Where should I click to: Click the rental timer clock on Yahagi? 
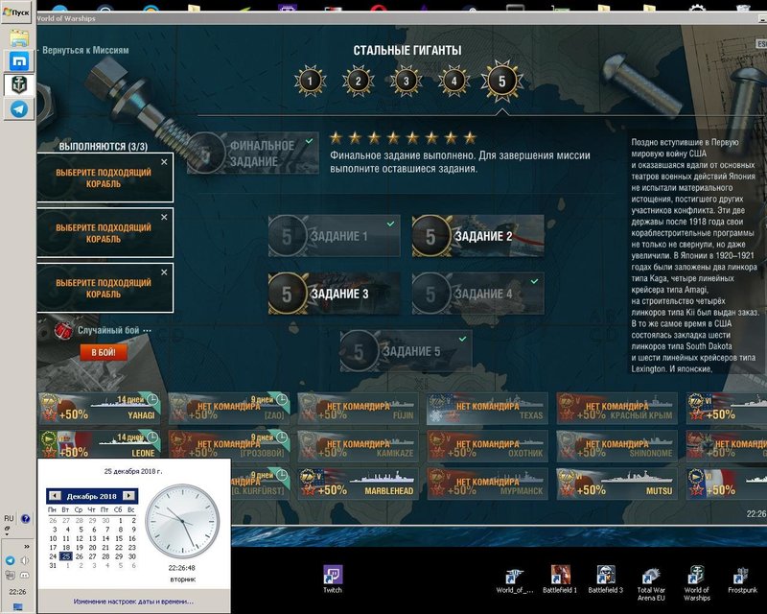pyautogui.click(x=152, y=399)
